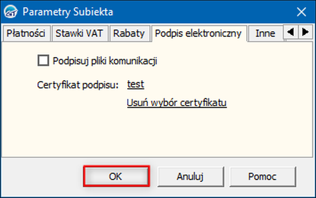Click the Podpisuj pliki komunikacji label text

tap(105, 61)
